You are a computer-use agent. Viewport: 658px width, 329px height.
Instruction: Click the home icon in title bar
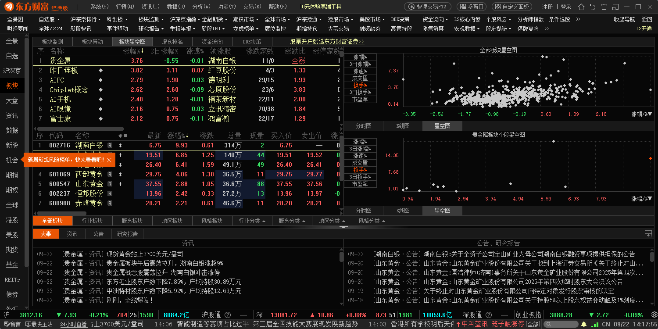coord(581,7)
